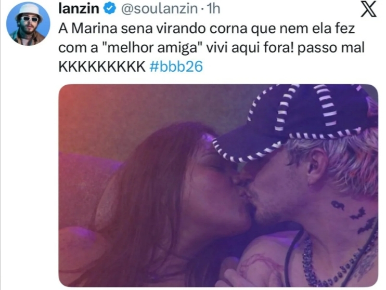Screen dimensions: 386x290
Task: Click the word Marina in the tweet
Action: pyautogui.click(x=96, y=29)
